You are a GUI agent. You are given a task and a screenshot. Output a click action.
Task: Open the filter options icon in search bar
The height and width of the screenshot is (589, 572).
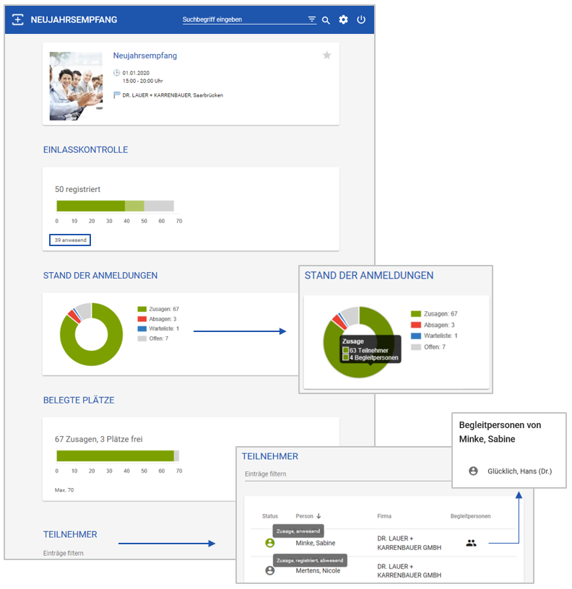tap(312, 19)
